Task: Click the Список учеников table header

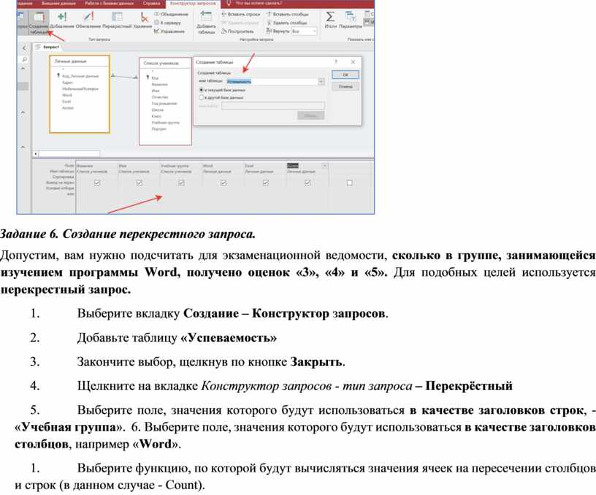Action: coord(165,63)
